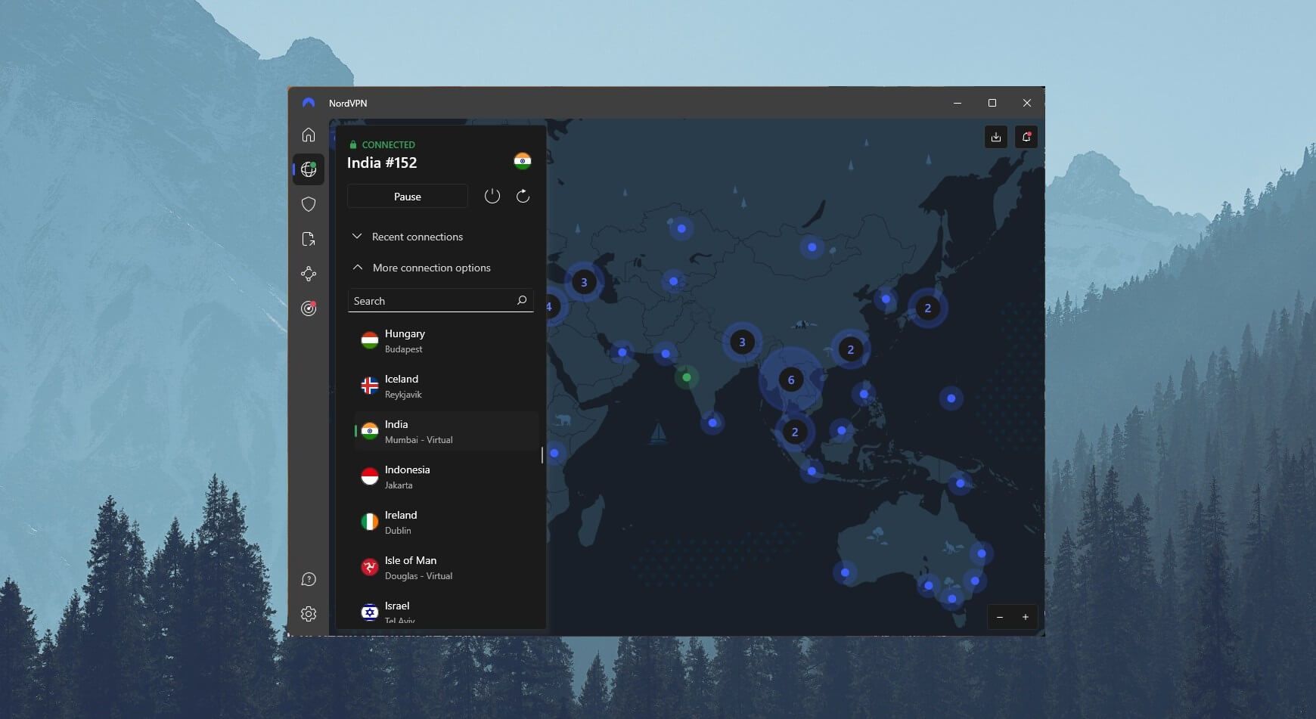Click the disconnect power icon
Screen dimensions: 1316x719
[492, 197]
